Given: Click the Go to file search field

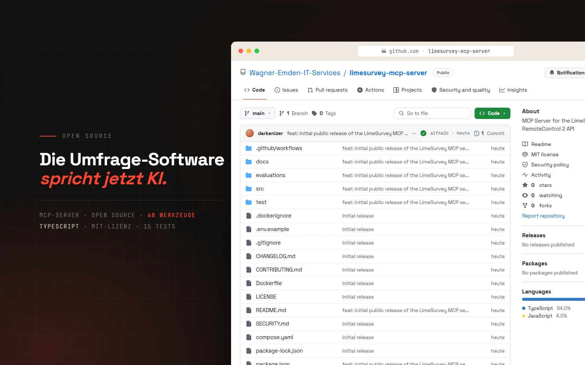Looking at the screenshot, I should click(432, 113).
